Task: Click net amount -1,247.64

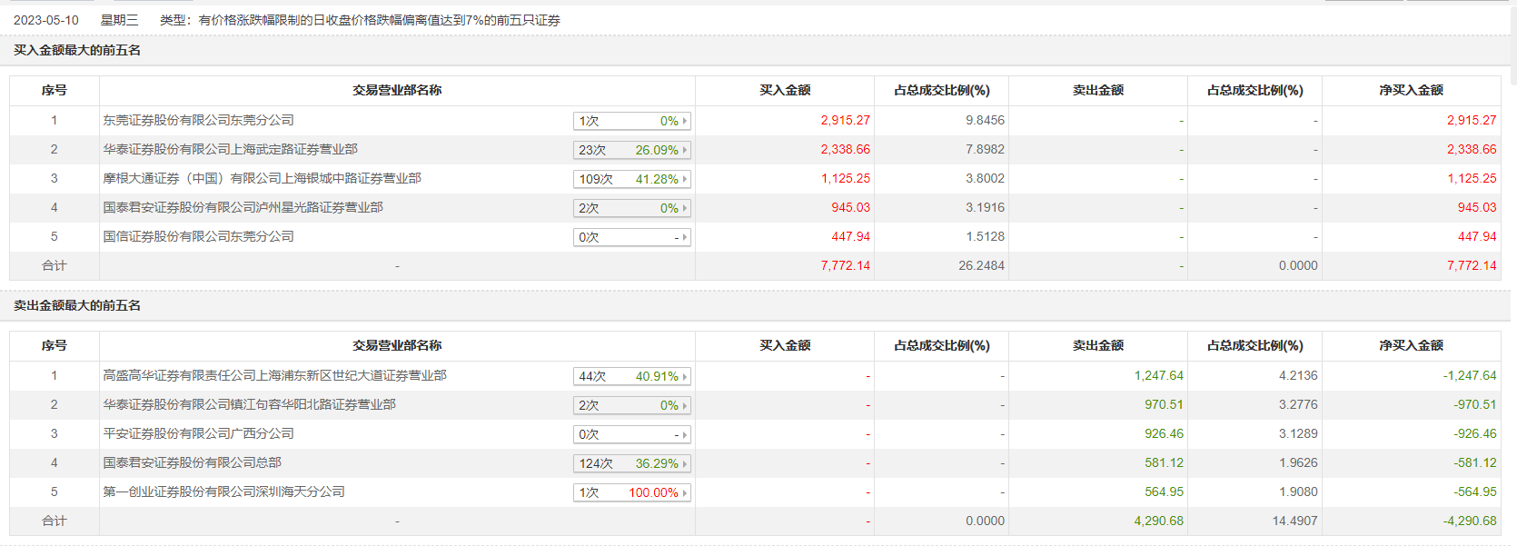Action: 1470,375
